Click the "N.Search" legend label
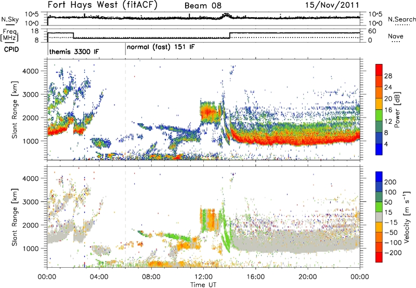 coord(401,19)
